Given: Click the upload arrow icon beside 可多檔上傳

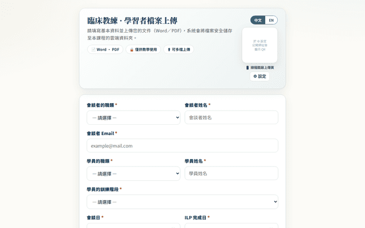Looking at the screenshot, I should [169, 50].
